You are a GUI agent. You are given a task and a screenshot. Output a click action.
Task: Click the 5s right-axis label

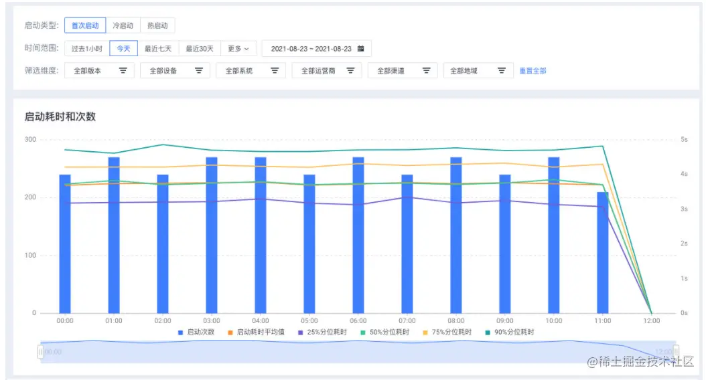(684, 139)
